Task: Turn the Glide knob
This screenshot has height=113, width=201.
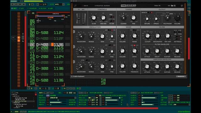Action: [x=94, y=18]
